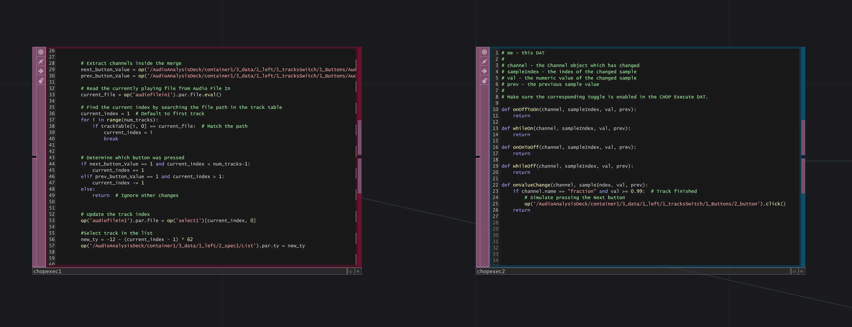This screenshot has height=327, width=852.
Task: Click the '# channel - the Channel object' comment
Action: pos(570,66)
